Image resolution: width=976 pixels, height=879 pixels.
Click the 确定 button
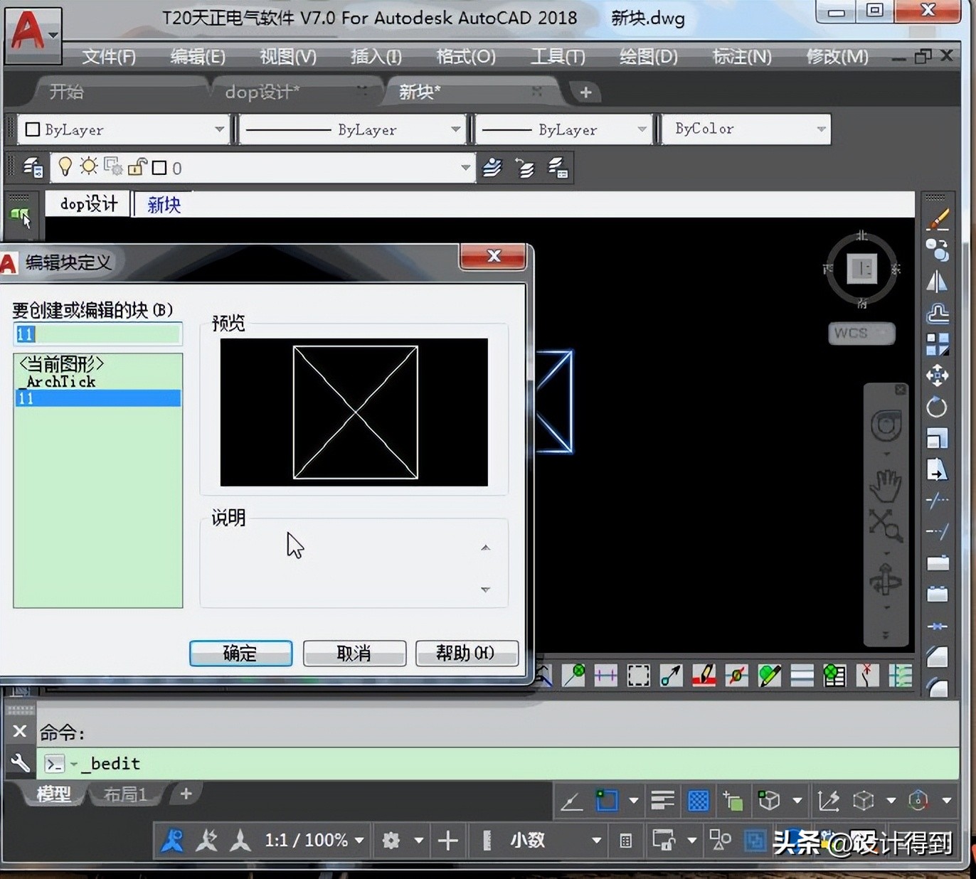[240, 653]
